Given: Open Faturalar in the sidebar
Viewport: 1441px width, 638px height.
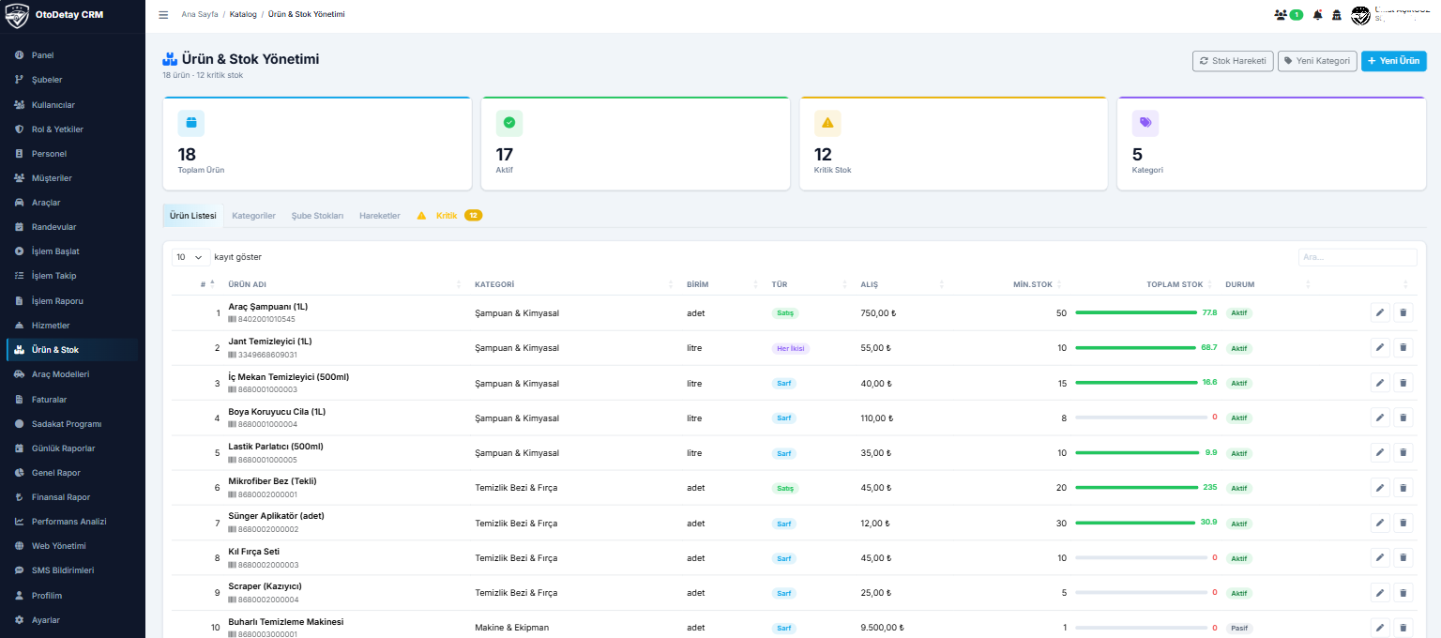Looking at the screenshot, I should (72, 399).
